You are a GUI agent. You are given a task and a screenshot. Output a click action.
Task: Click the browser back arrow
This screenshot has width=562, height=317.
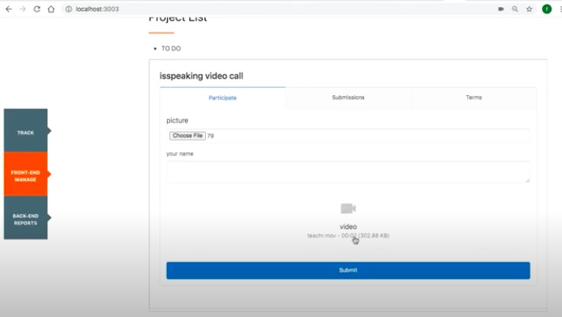coord(9,9)
